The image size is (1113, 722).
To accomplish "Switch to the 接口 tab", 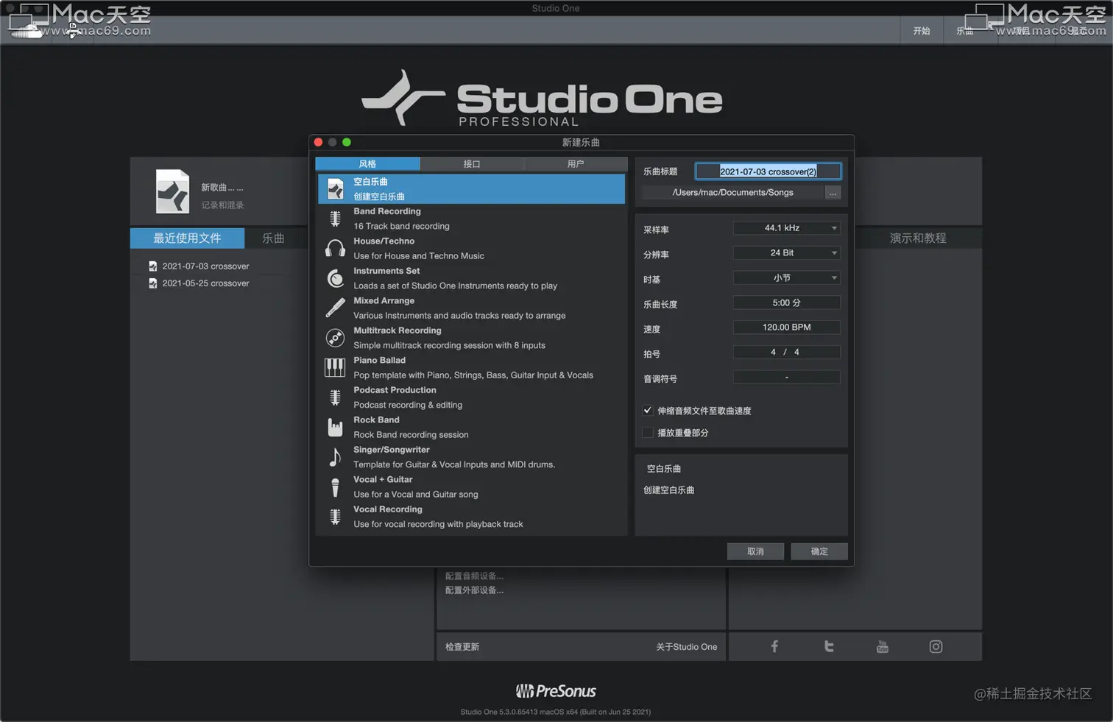I will coord(472,163).
